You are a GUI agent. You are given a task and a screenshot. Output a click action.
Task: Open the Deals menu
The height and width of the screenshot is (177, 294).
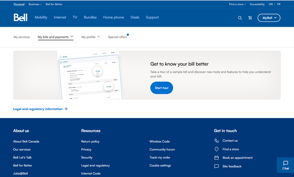pos(135,17)
